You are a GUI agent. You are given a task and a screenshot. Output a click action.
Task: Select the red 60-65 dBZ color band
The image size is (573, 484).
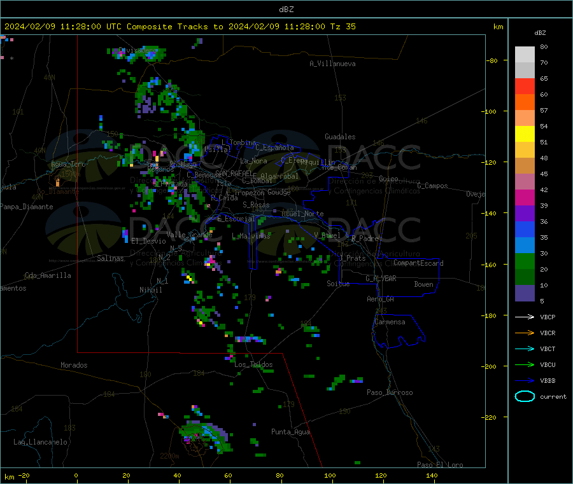point(525,86)
